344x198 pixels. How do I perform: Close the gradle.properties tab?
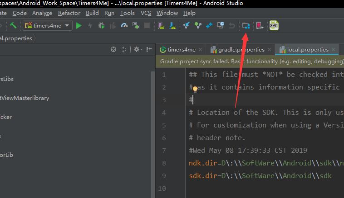(270, 50)
